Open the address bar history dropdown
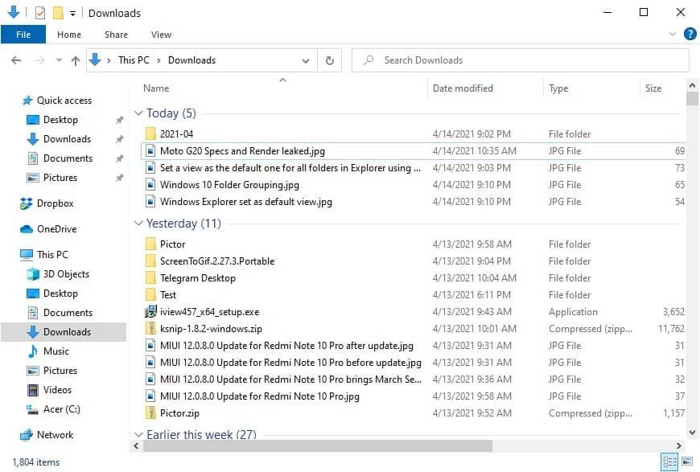This screenshot has height=472, width=700. pos(306,60)
